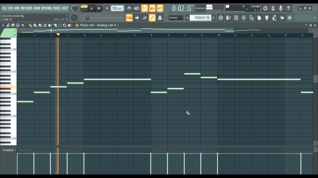
Task: Open the Channel rack view icon
Action: coord(236,18)
